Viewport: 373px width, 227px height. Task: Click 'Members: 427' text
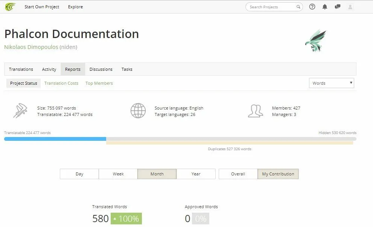(286, 108)
